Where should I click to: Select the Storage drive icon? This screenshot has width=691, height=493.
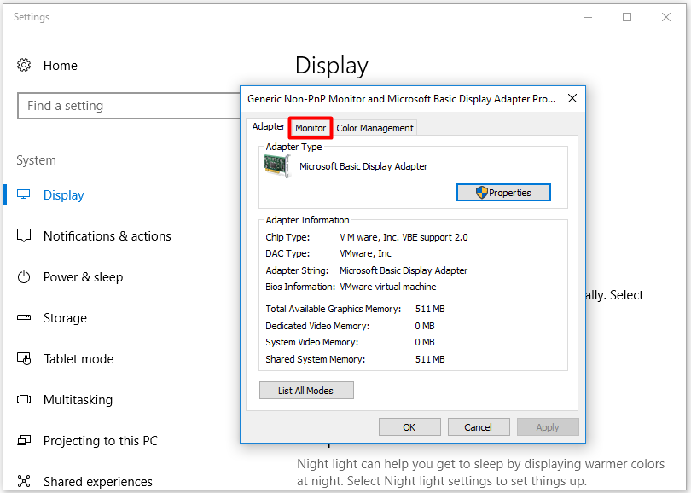click(24, 317)
